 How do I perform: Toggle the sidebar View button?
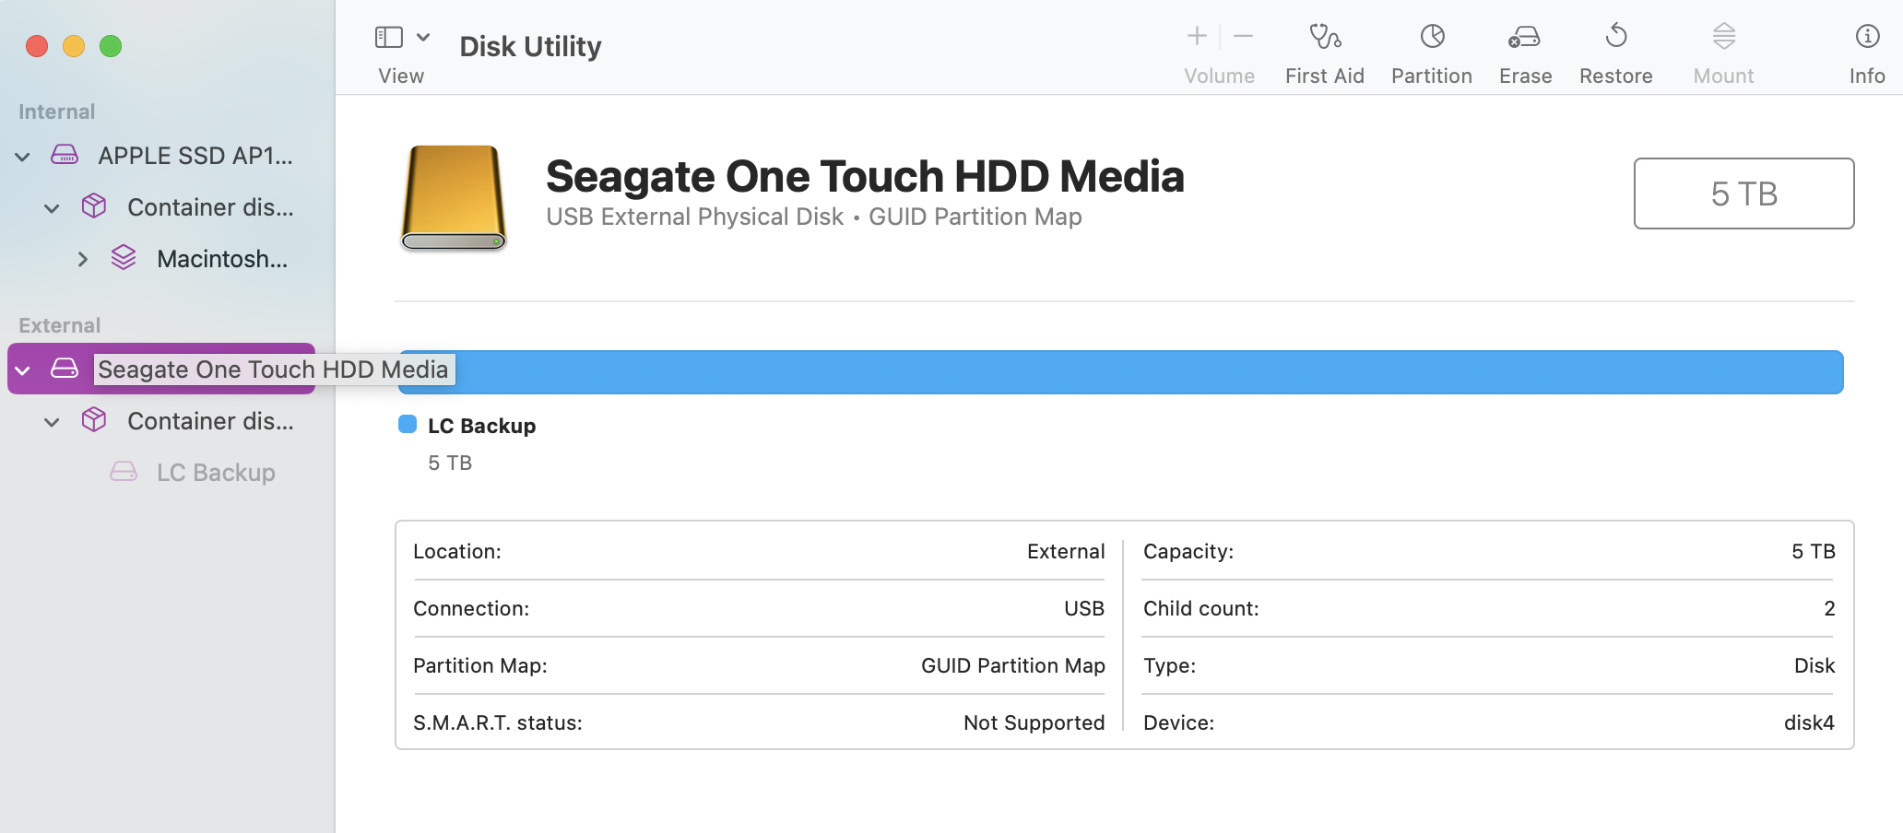(x=389, y=37)
